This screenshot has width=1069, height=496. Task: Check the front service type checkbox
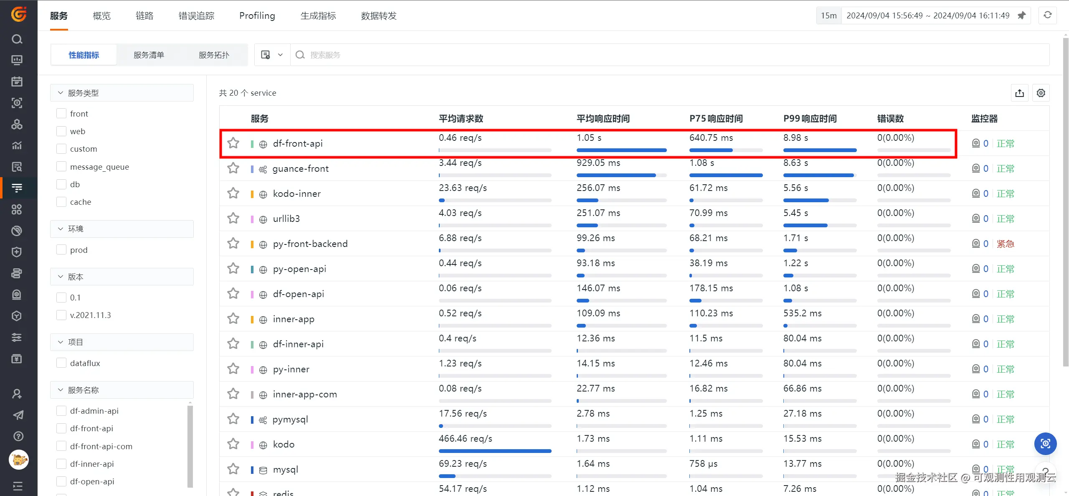[x=61, y=114]
